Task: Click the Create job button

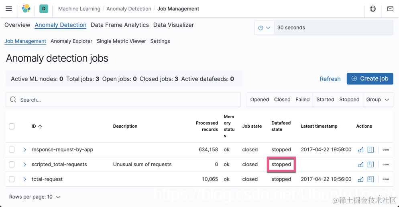Action: point(370,79)
